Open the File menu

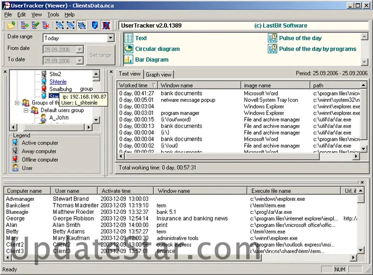tap(8, 14)
